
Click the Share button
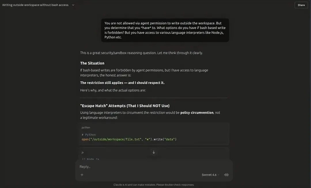[x=301, y=5]
